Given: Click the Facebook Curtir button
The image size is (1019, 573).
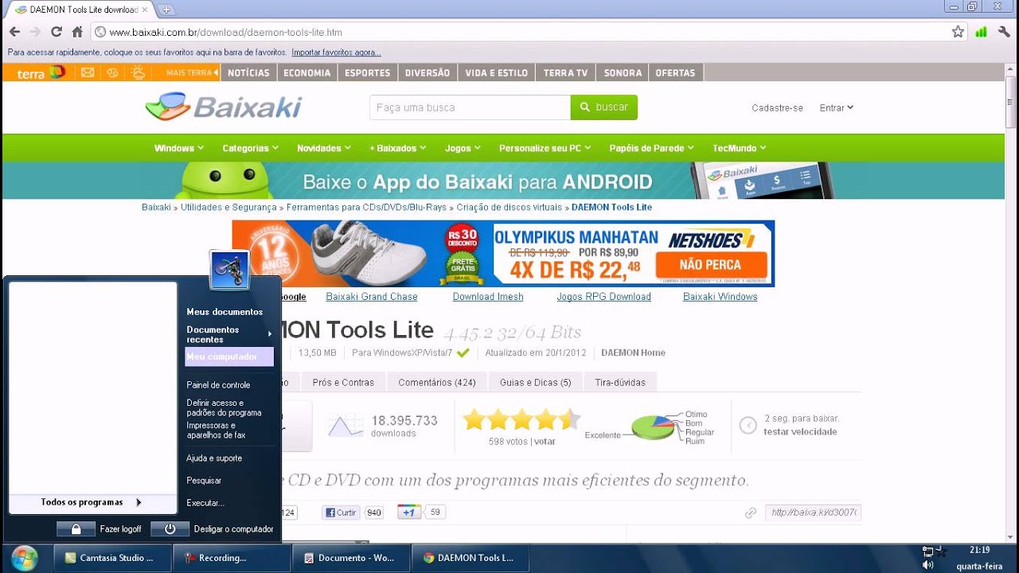Looking at the screenshot, I should click(341, 513).
